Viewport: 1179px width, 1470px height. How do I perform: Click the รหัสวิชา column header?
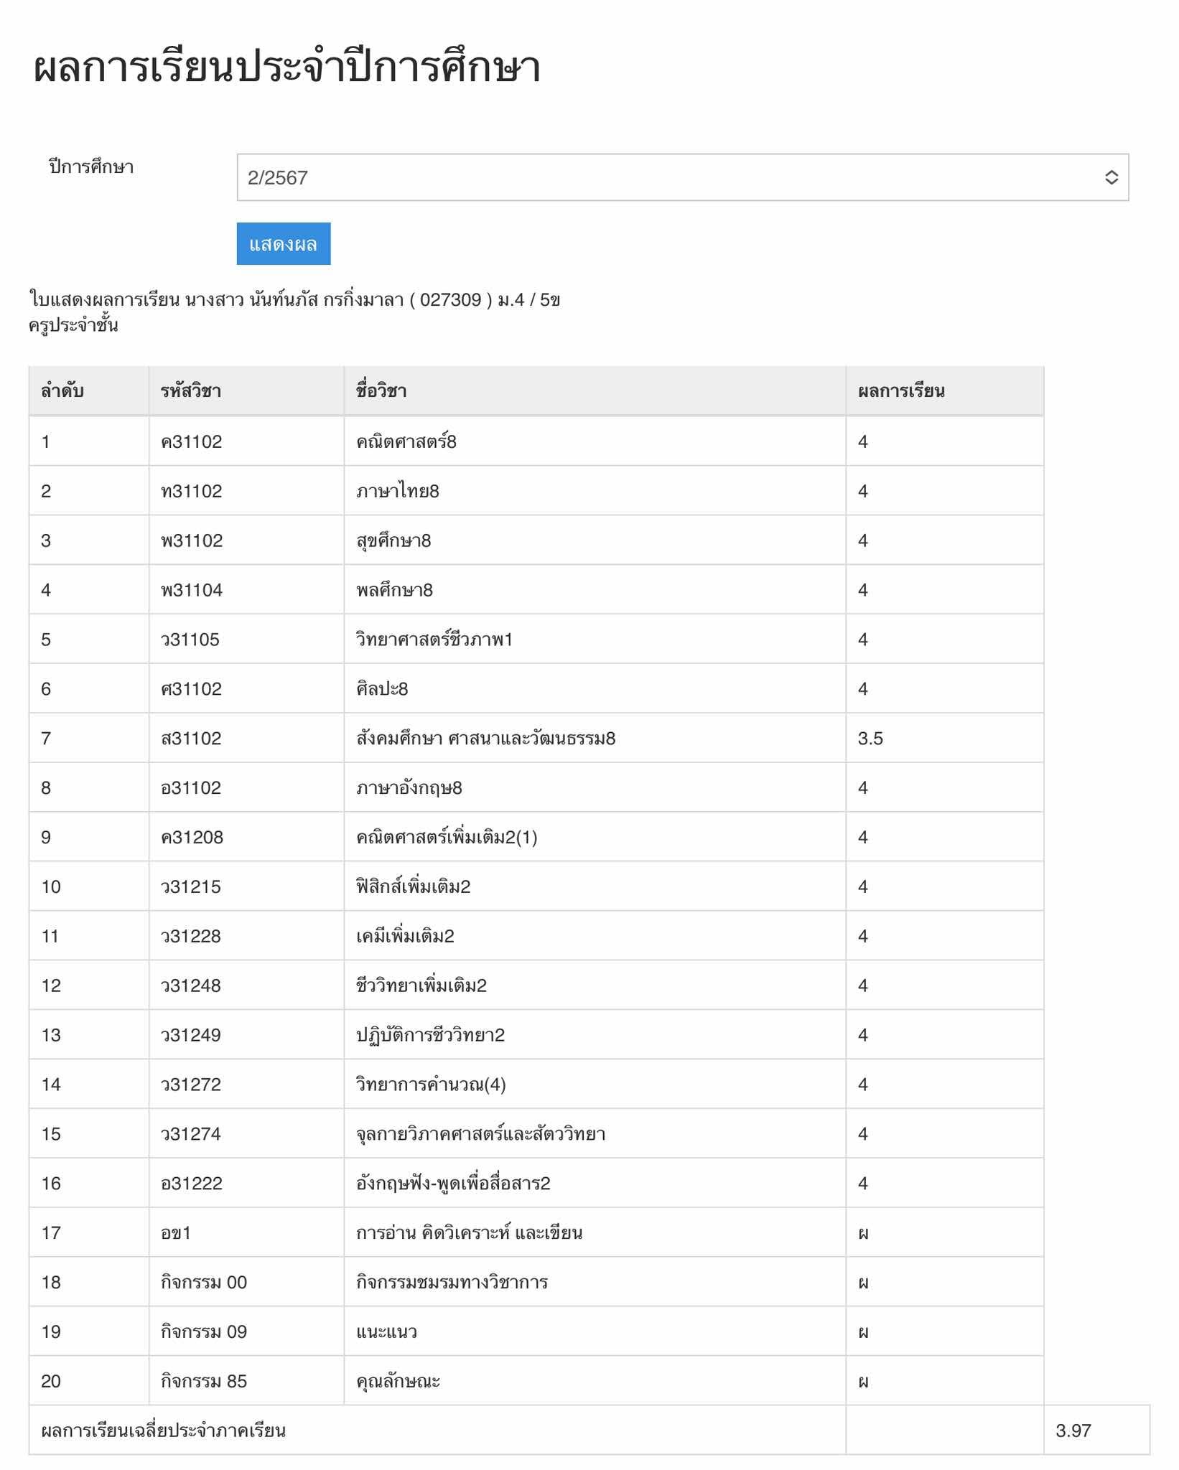pos(191,391)
